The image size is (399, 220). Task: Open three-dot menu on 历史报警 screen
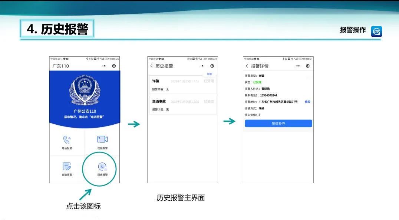pos(202,66)
